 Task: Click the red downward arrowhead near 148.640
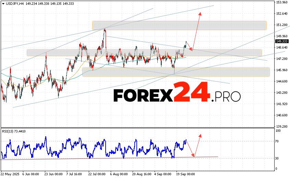191,49
